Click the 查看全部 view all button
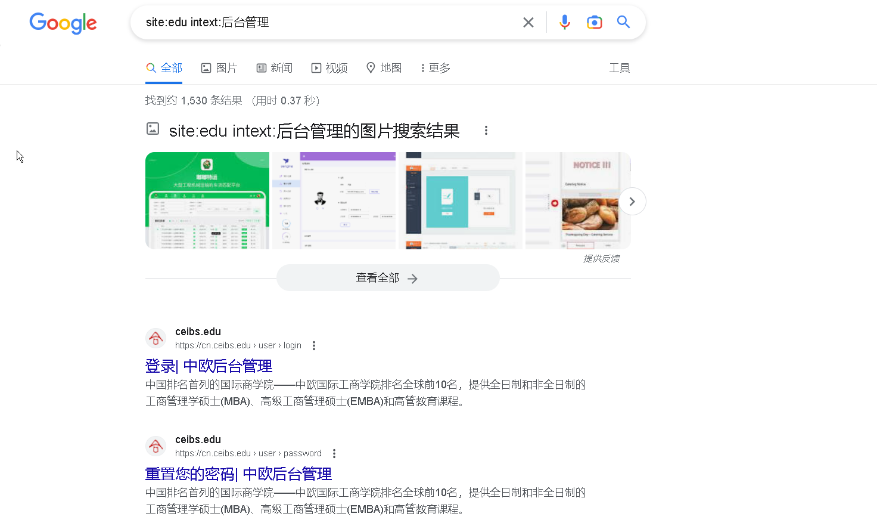The height and width of the screenshot is (532, 877). click(x=388, y=278)
